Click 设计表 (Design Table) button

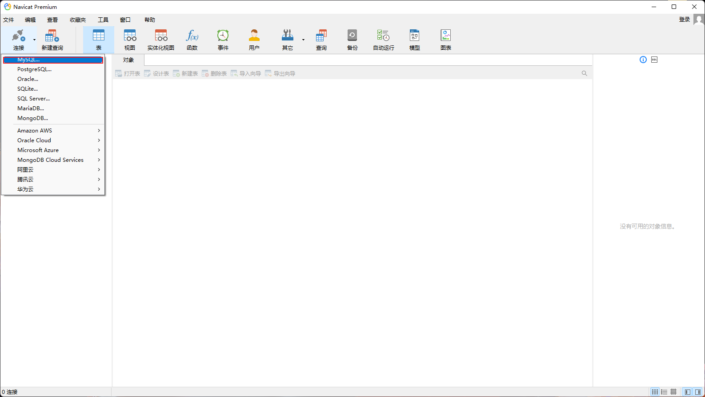[156, 73]
